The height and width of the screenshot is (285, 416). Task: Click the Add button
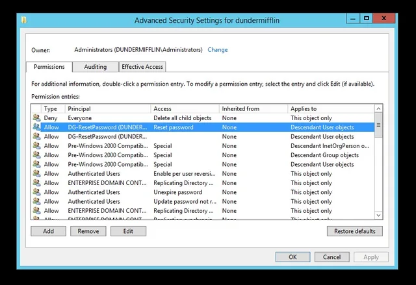click(48, 231)
